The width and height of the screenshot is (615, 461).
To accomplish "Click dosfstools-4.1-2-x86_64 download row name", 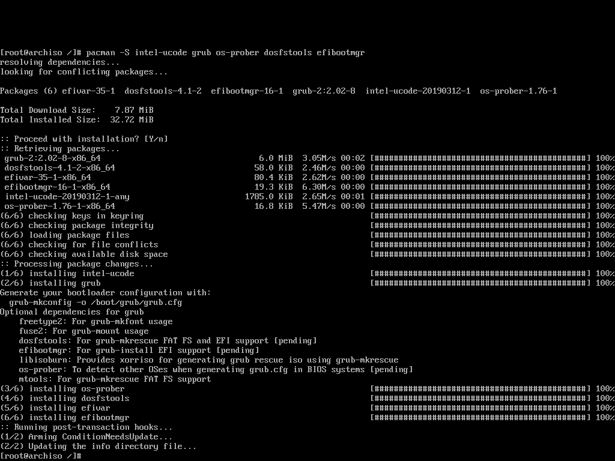I will coord(59,168).
